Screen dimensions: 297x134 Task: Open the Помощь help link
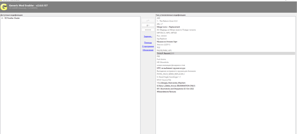[148, 42]
